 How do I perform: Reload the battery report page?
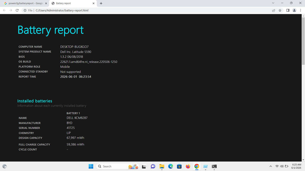pyautogui.click(x=17, y=10)
